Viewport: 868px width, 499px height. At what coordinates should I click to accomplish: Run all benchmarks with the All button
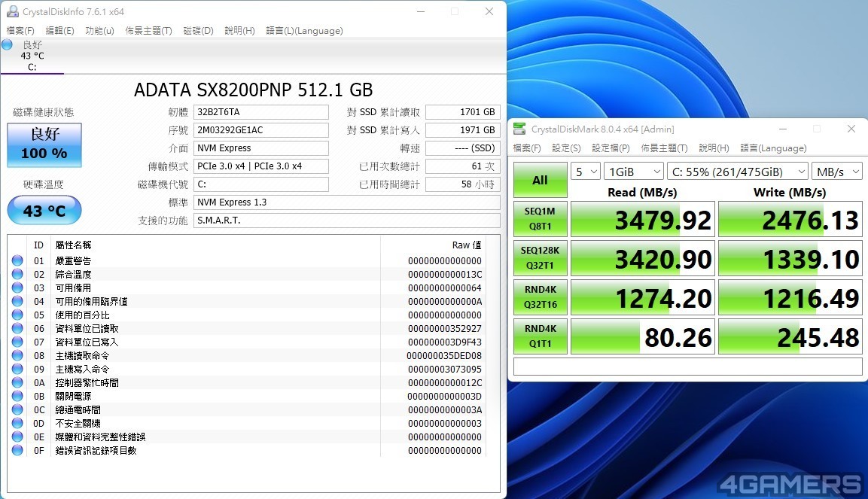541,180
